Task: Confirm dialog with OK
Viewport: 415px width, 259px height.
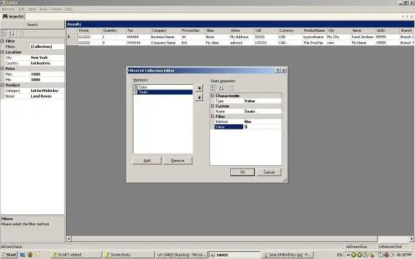Action: pyautogui.click(x=243, y=172)
